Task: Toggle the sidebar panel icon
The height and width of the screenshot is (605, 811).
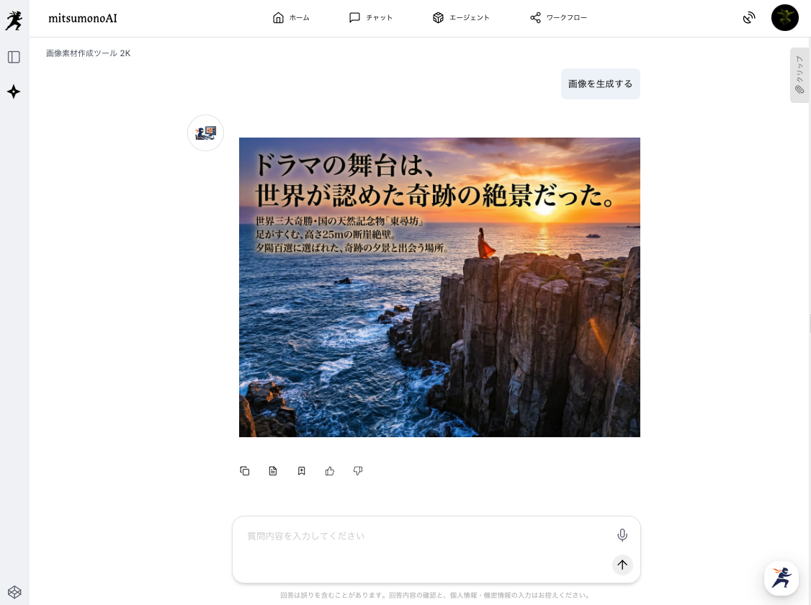Action: tap(14, 57)
